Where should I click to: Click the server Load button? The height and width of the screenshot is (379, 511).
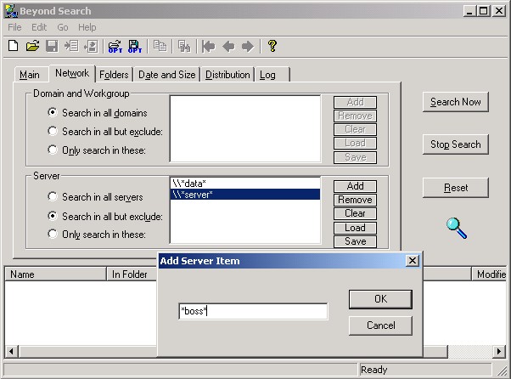(x=355, y=228)
